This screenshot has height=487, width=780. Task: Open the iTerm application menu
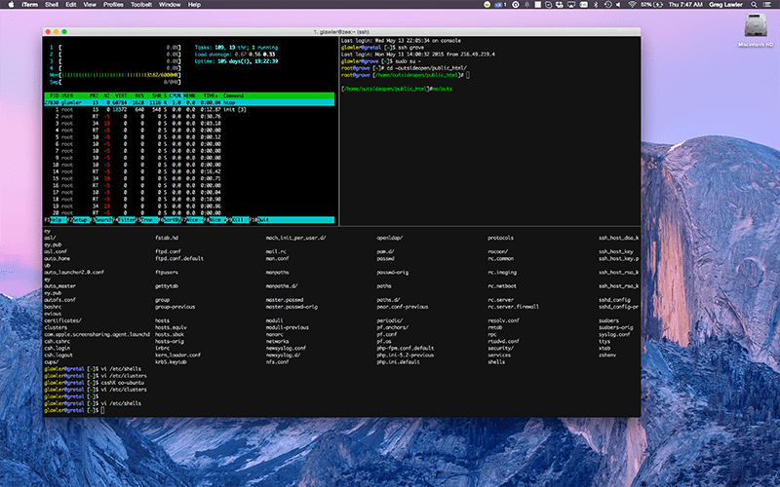click(x=30, y=5)
